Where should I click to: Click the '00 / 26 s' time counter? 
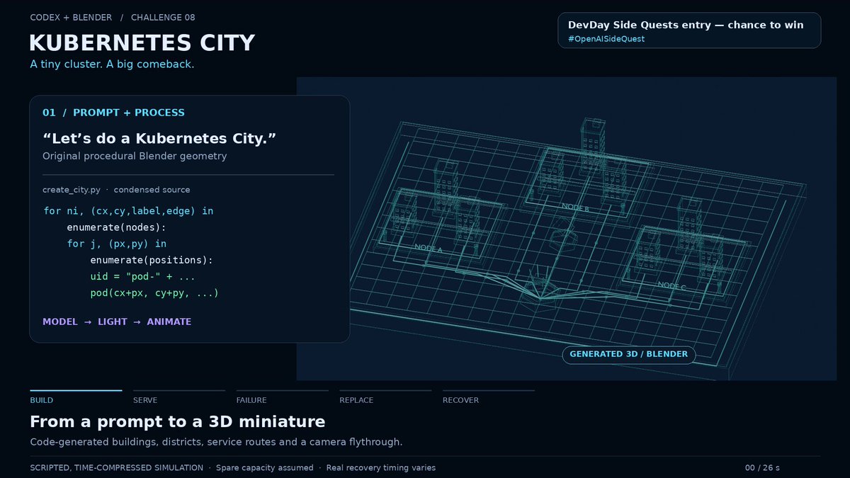pyautogui.click(x=762, y=468)
